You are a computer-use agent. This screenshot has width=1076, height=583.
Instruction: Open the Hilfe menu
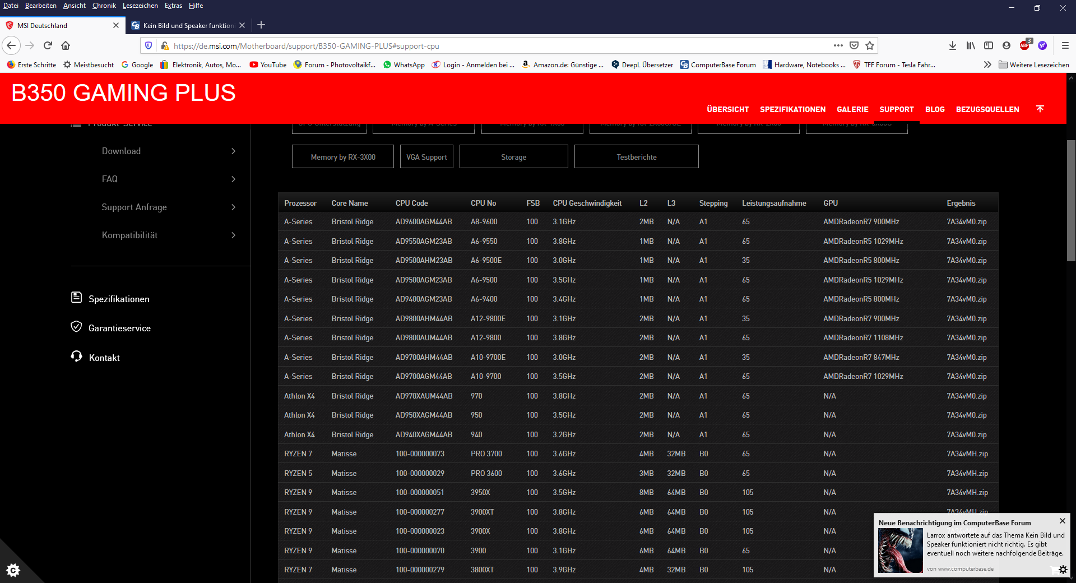pos(196,6)
